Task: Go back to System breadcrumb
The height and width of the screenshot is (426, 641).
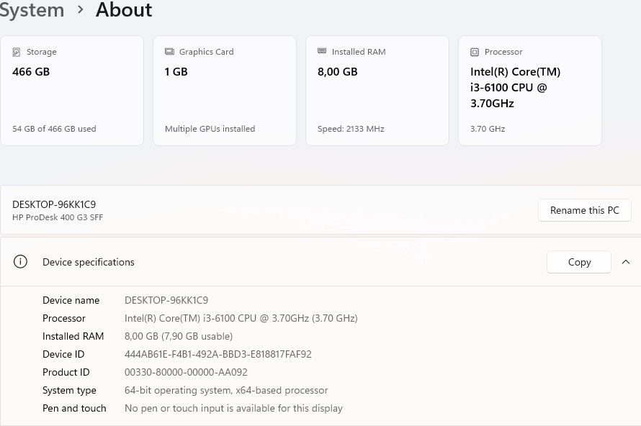Action: click(32, 10)
